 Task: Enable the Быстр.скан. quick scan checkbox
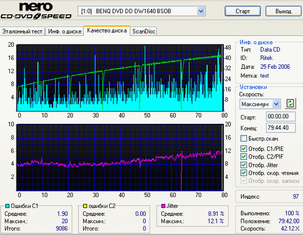click(x=244, y=138)
